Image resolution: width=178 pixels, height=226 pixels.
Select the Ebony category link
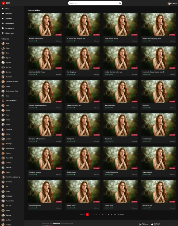[8, 86]
